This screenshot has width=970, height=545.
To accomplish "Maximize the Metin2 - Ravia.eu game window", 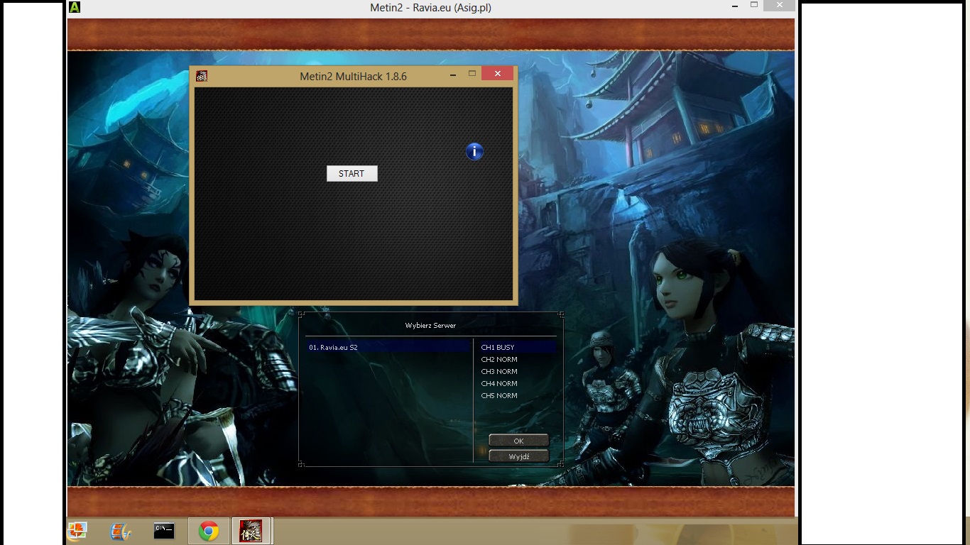I will pyautogui.click(x=754, y=5).
